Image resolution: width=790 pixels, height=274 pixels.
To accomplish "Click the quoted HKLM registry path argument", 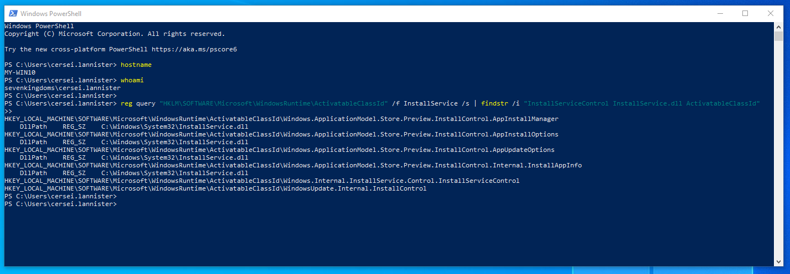I will pyautogui.click(x=273, y=103).
